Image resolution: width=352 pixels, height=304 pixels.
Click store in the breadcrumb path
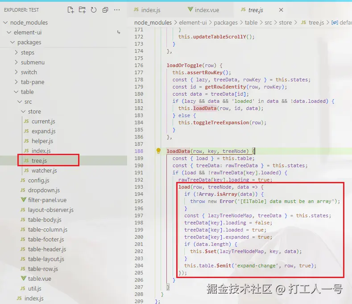pos(286,22)
